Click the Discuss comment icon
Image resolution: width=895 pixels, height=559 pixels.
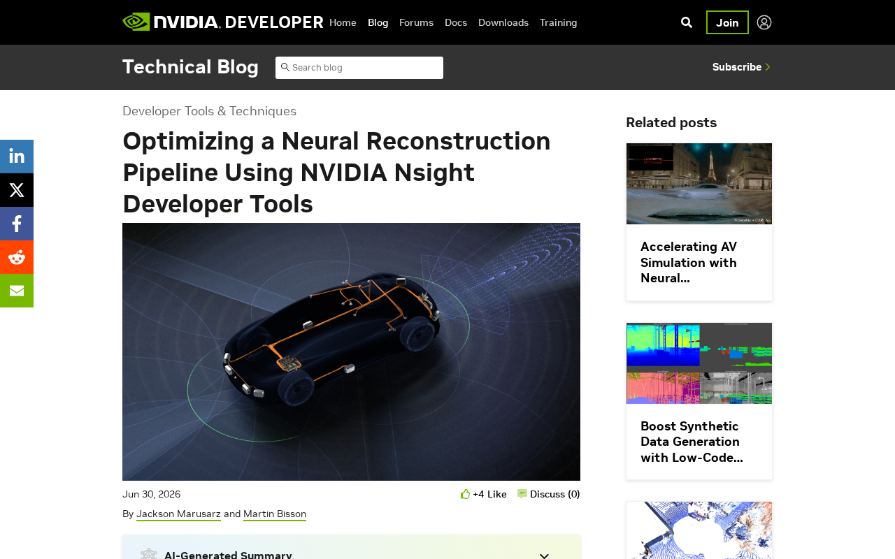click(522, 494)
